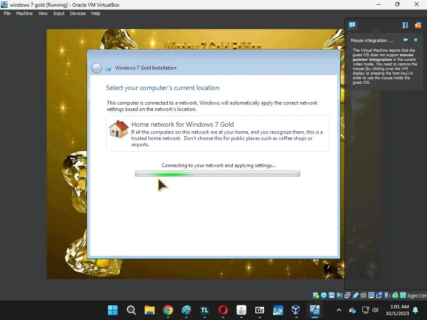
Task: Open the Java app from taskbar
Action: click(x=241, y=310)
